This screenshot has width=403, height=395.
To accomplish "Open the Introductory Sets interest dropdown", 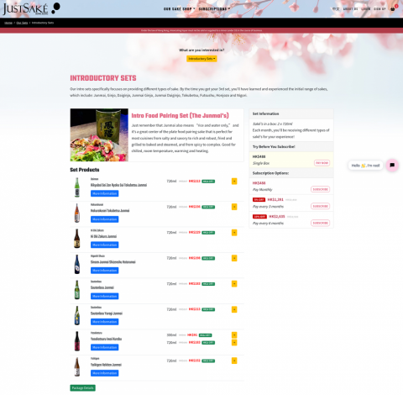I will point(201,59).
